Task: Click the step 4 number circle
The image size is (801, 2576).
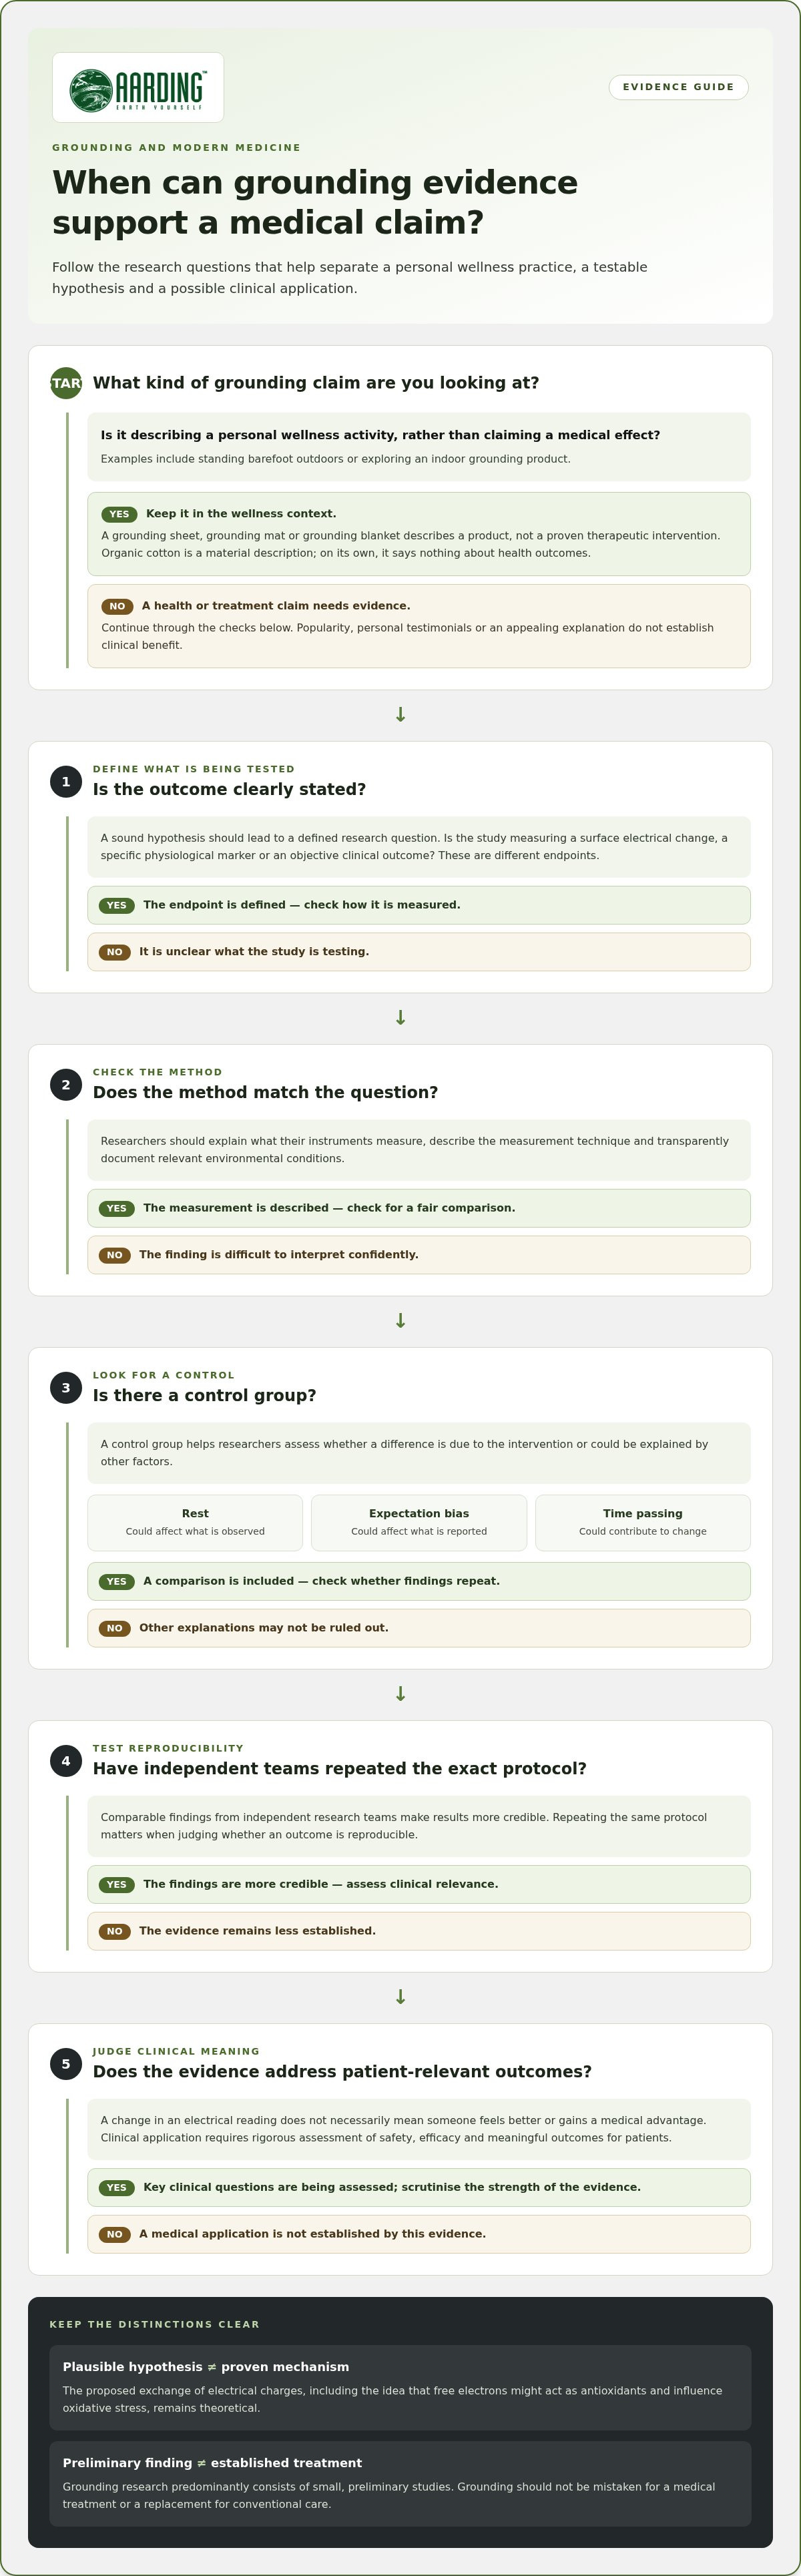Action: point(66,1761)
